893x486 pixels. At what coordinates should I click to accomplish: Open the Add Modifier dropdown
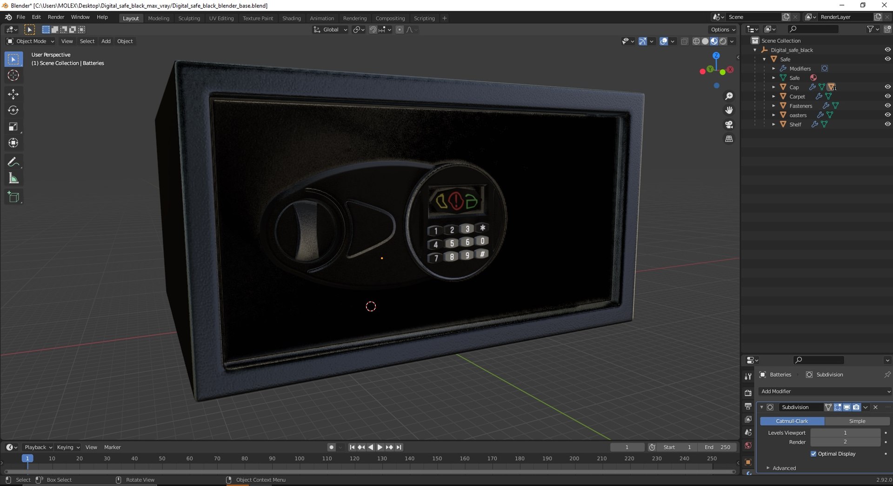pyautogui.click(x=825, y=391)
